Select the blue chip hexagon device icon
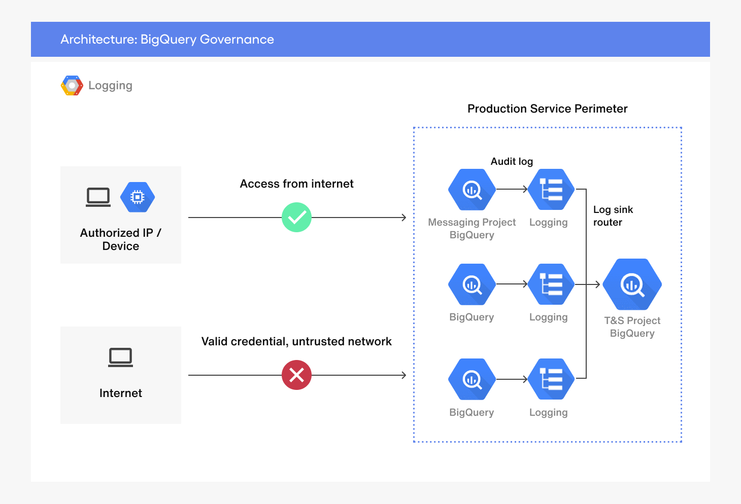This screenshot has height=504, width=741. pos(138,197)
